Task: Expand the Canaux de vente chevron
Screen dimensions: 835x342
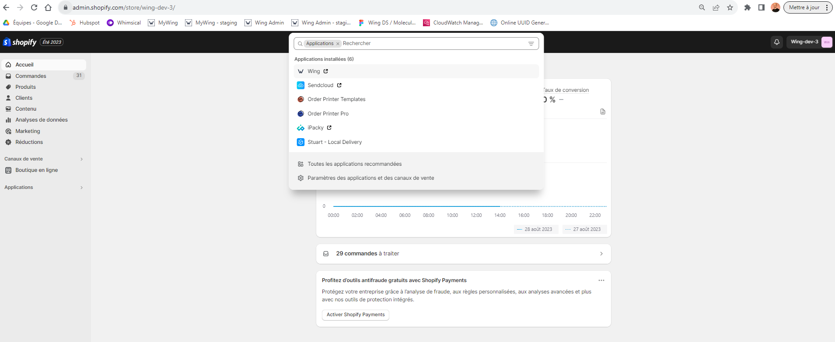Action: click(81, 159)
